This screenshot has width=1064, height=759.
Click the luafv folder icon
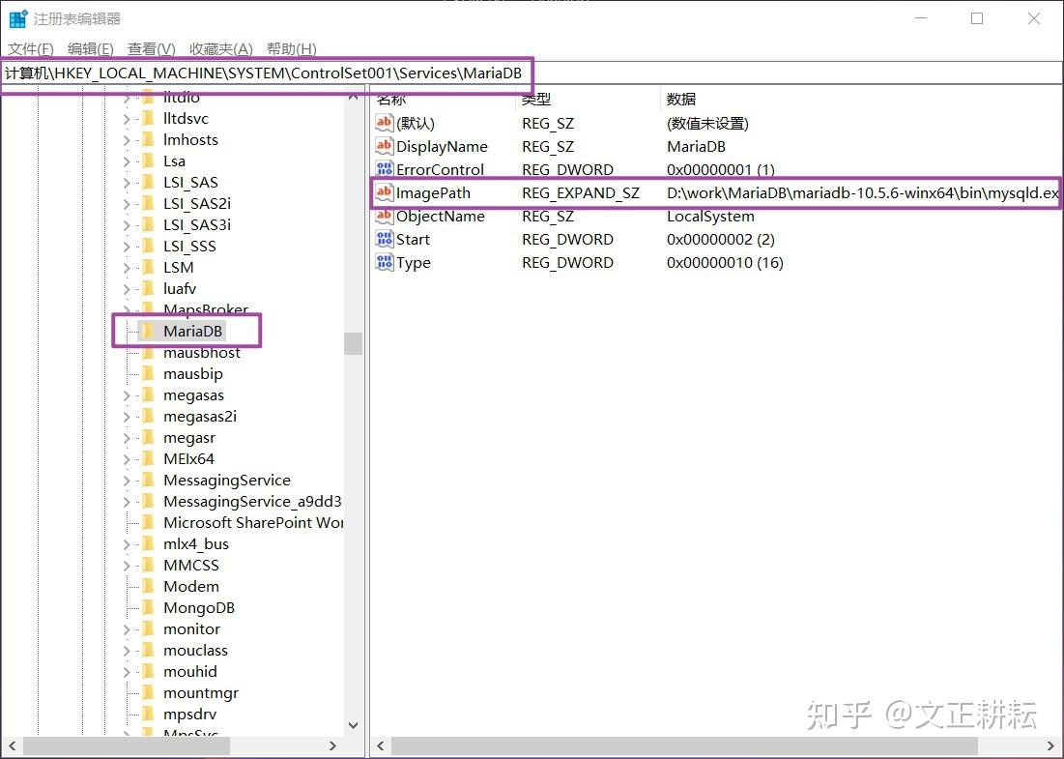click(x=147, y=288)
